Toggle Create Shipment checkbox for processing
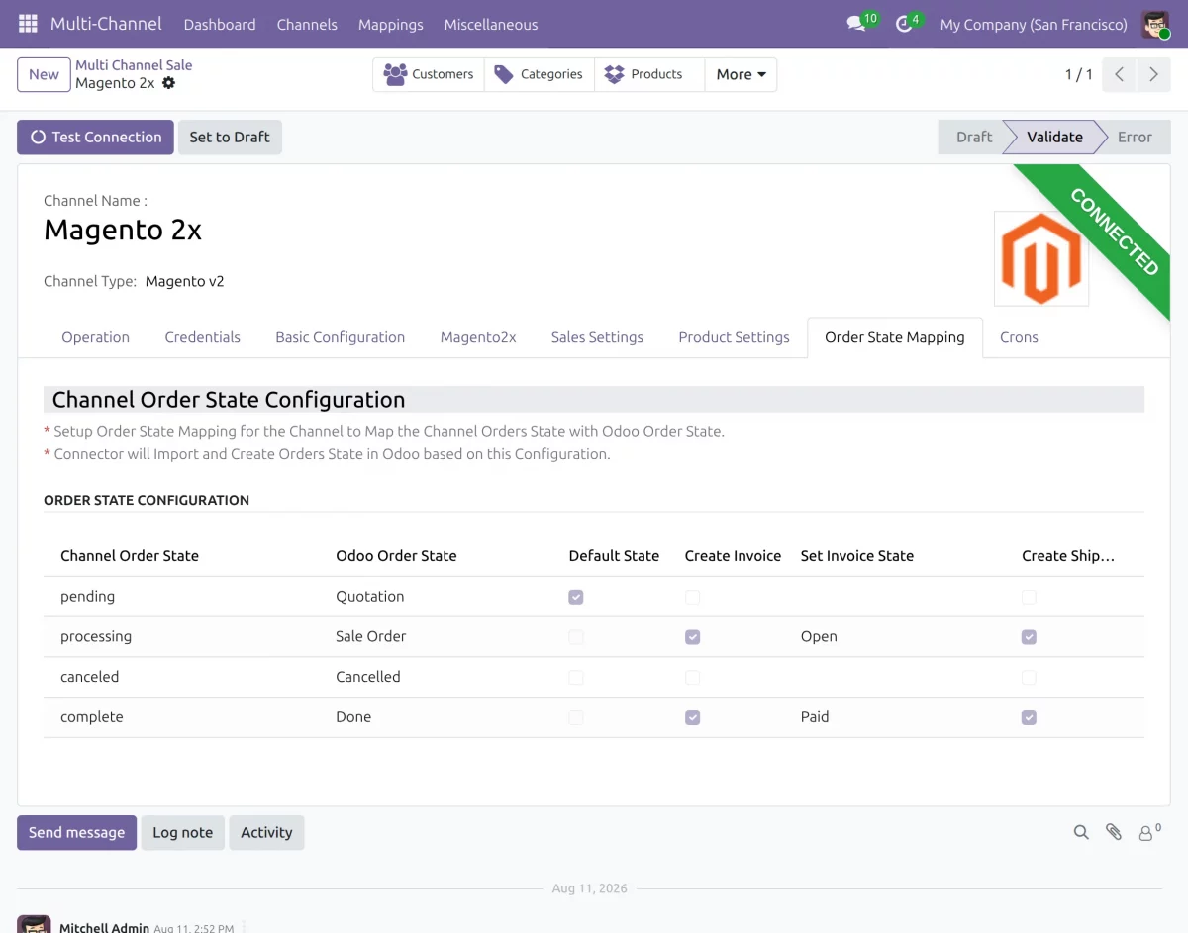The width and height of the screenshot is (1188, 933). tap(1029, 637)
